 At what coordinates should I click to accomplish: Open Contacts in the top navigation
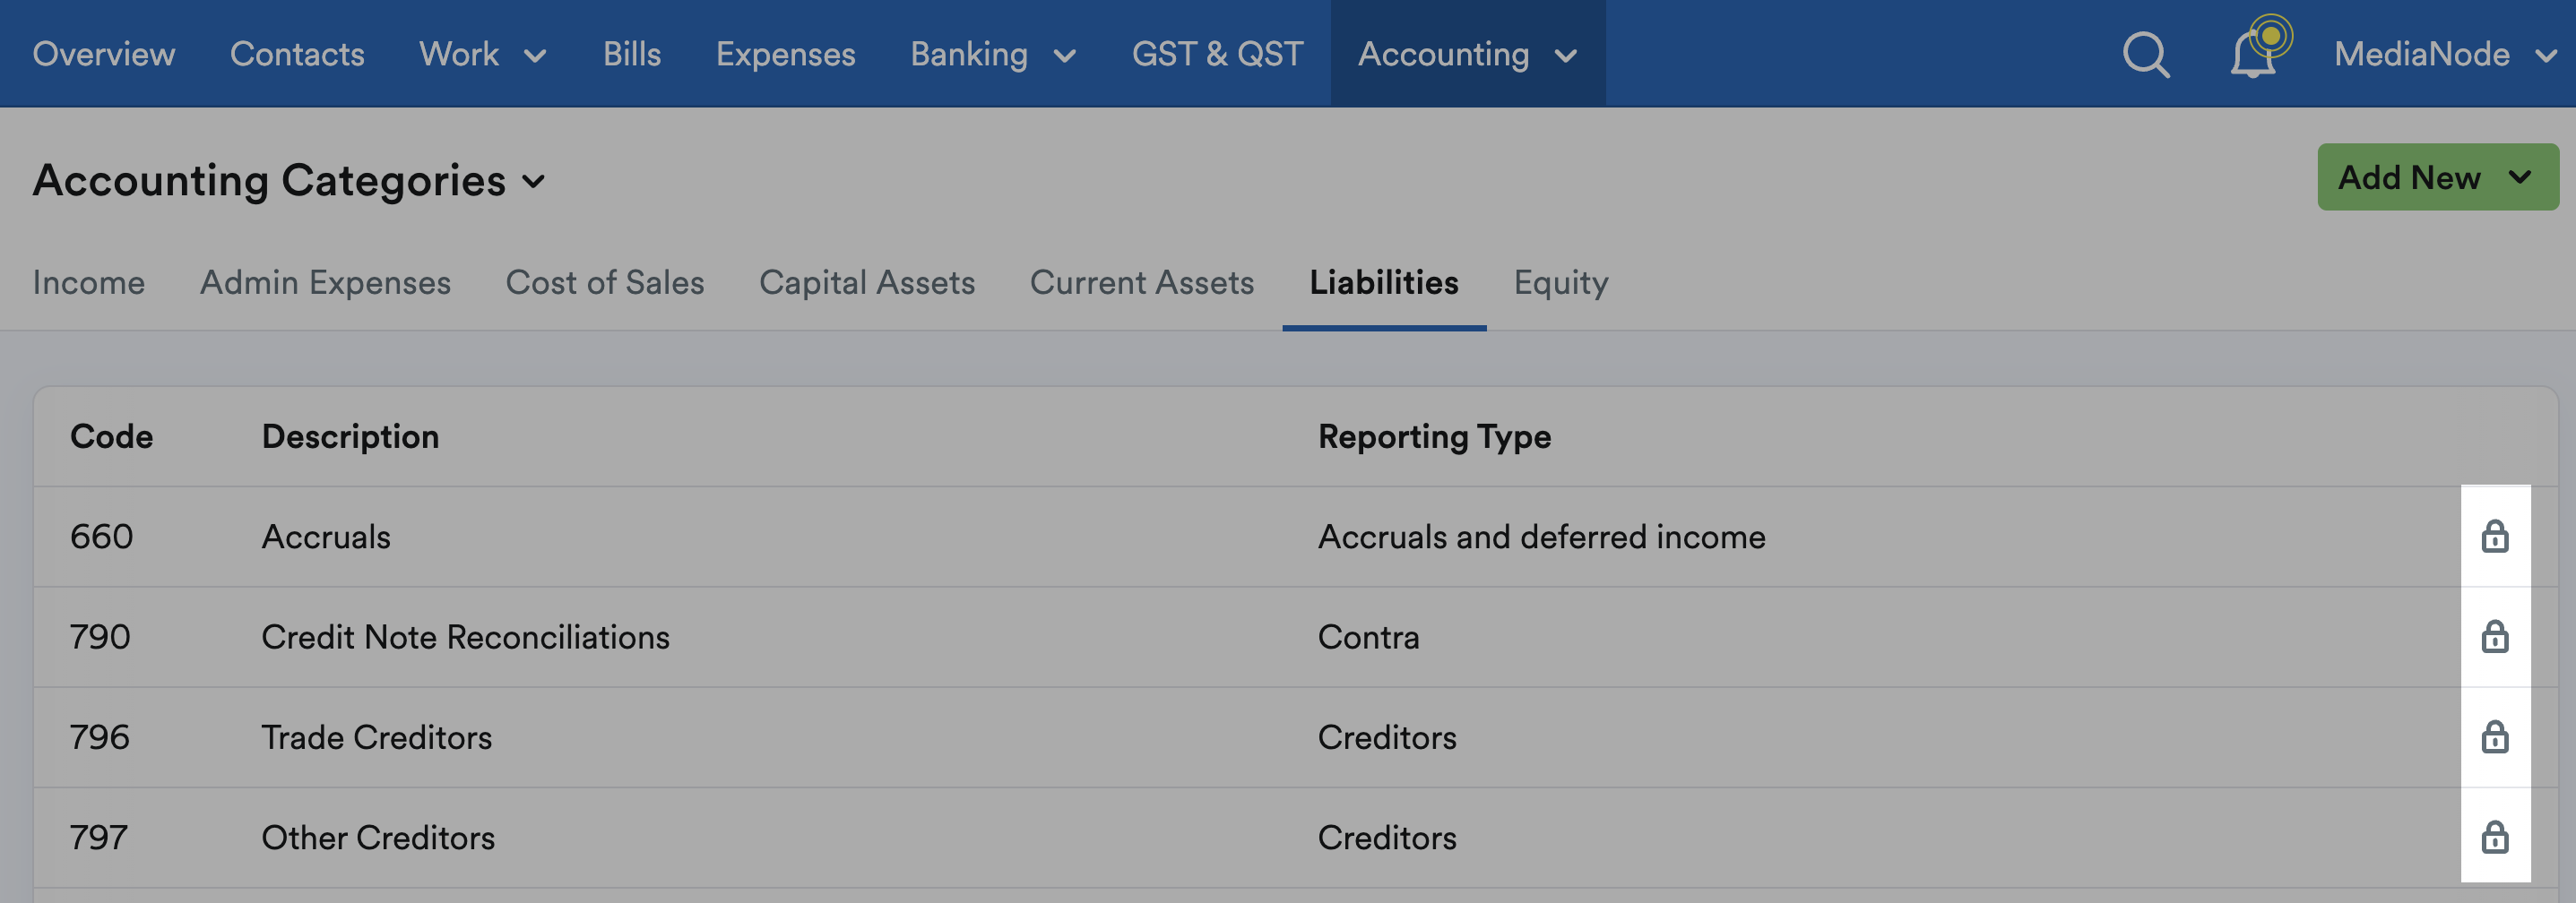coord(297,54)
